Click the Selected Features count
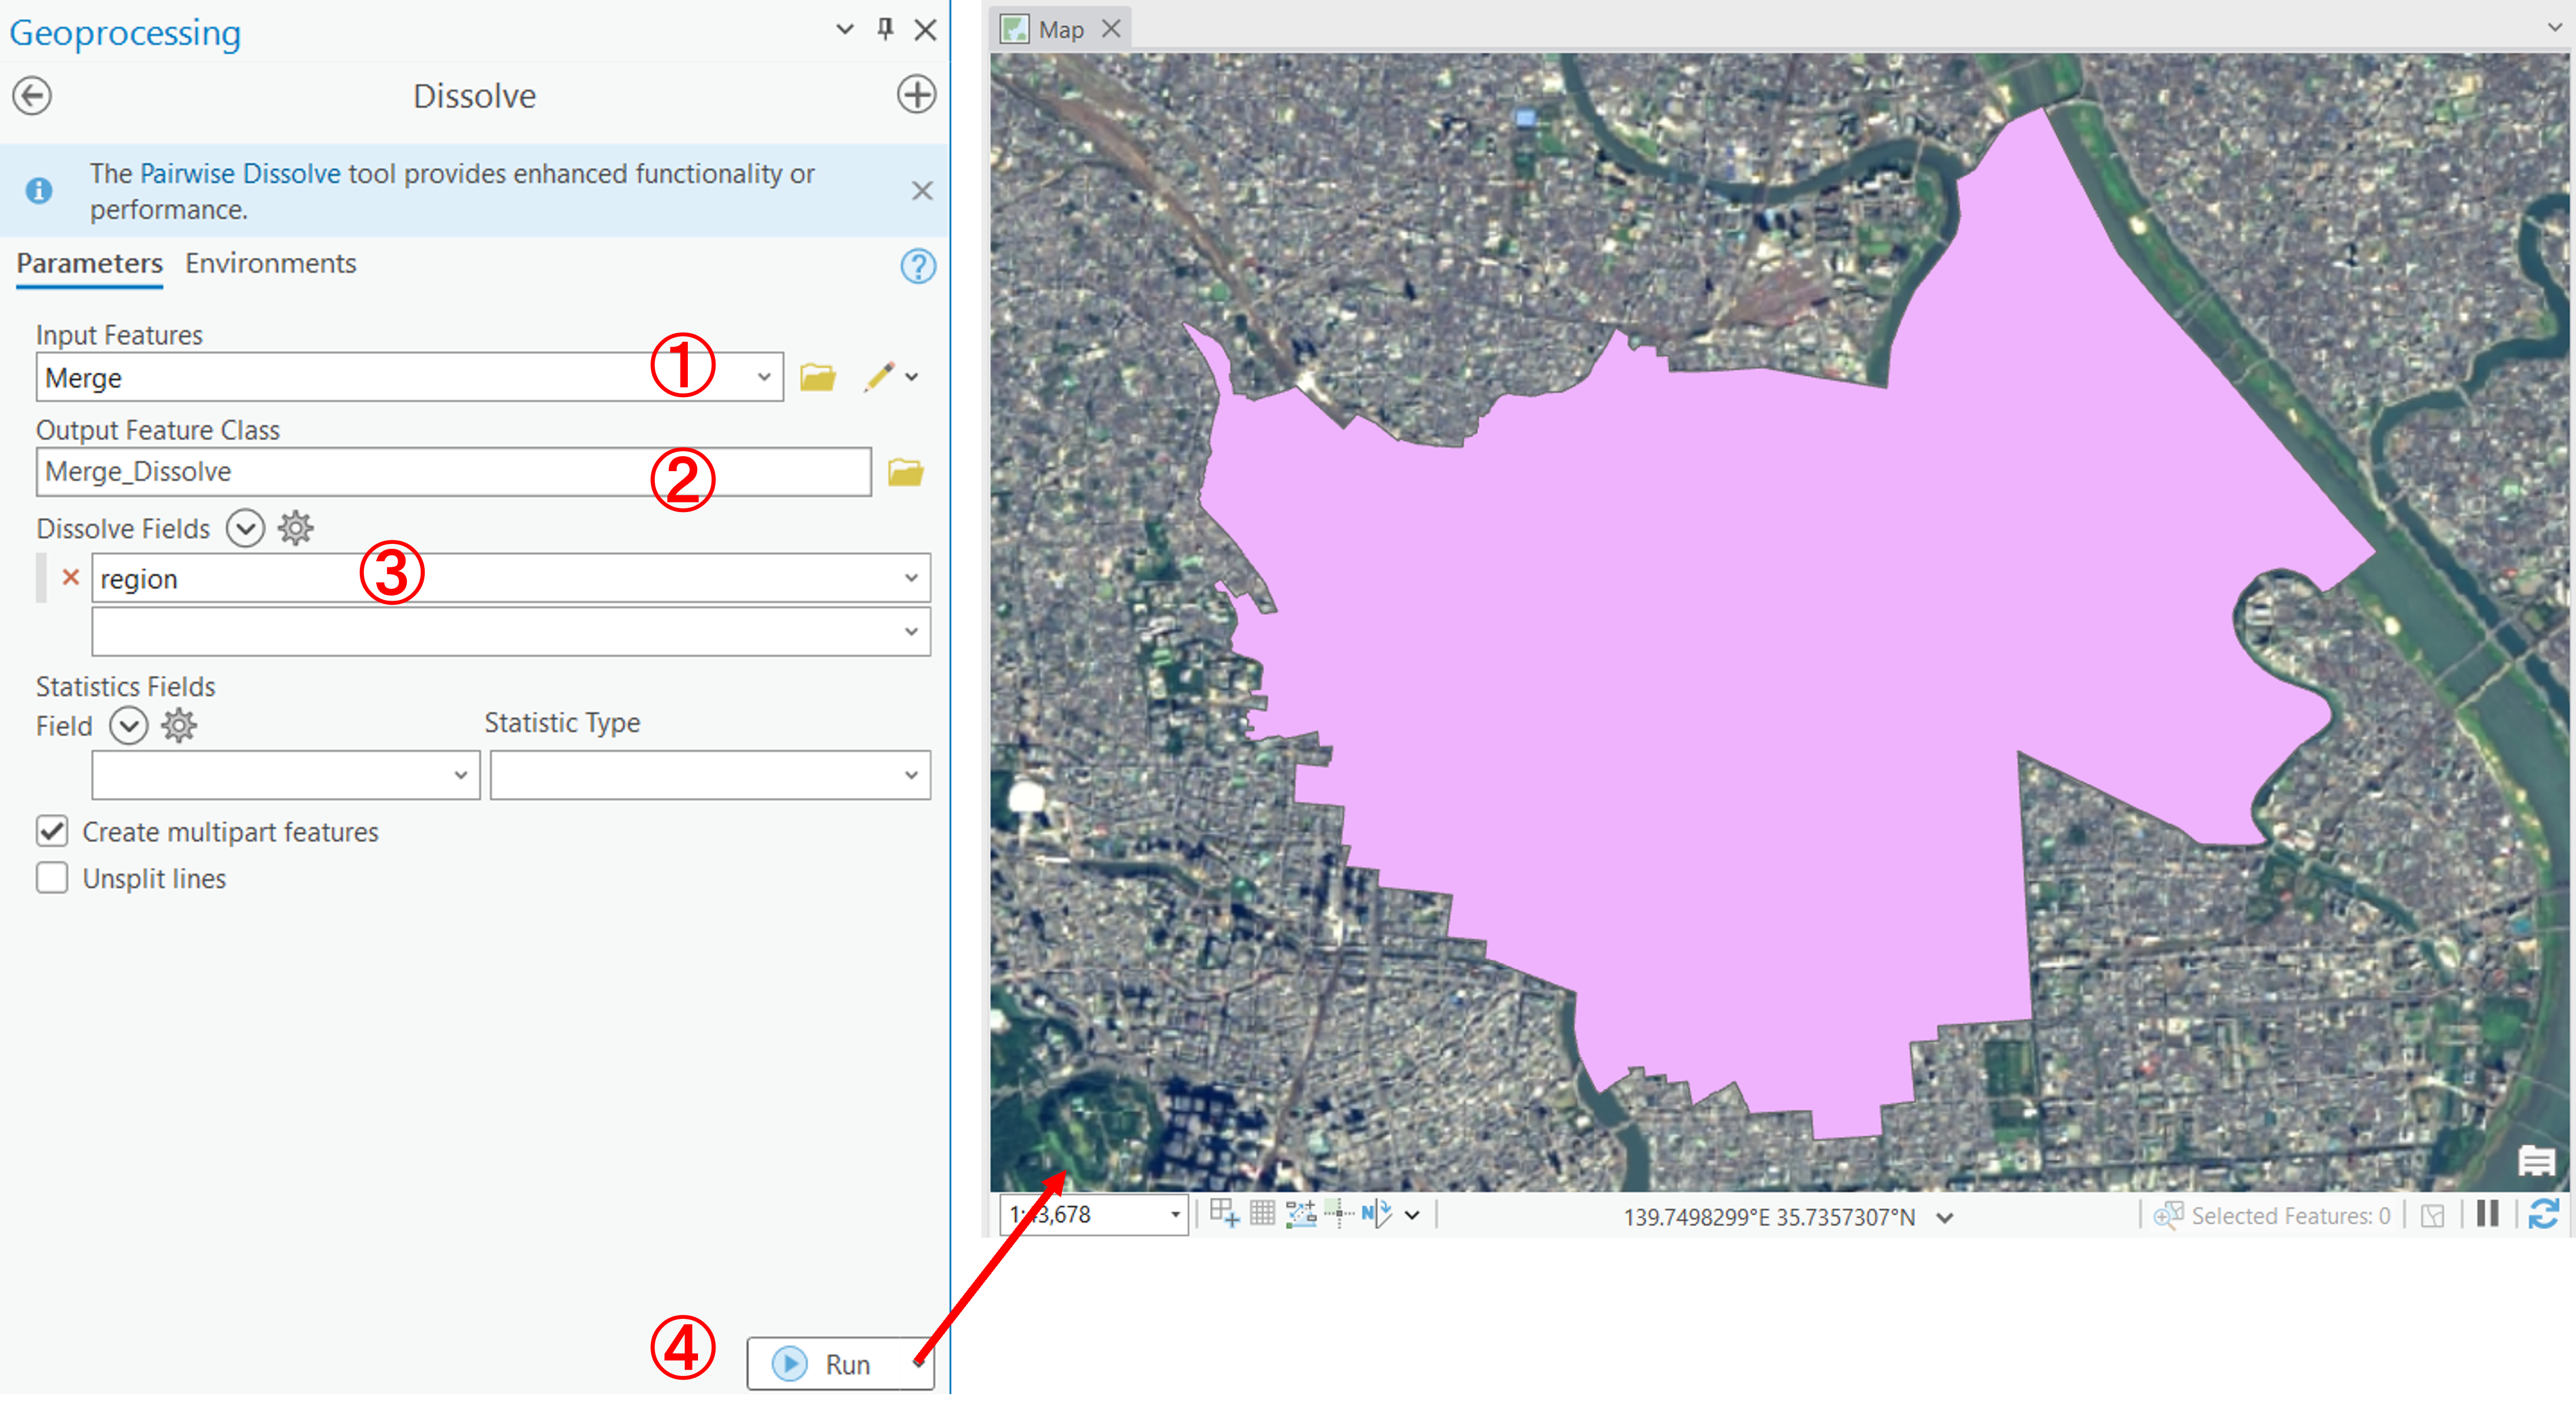The height and width of the screenshot is (1423, 2576). coord(2291,1216)
